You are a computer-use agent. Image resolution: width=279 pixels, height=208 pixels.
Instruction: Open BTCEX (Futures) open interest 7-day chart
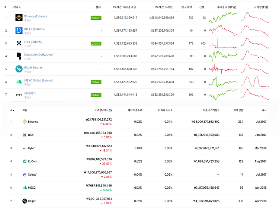coord(223,31)
